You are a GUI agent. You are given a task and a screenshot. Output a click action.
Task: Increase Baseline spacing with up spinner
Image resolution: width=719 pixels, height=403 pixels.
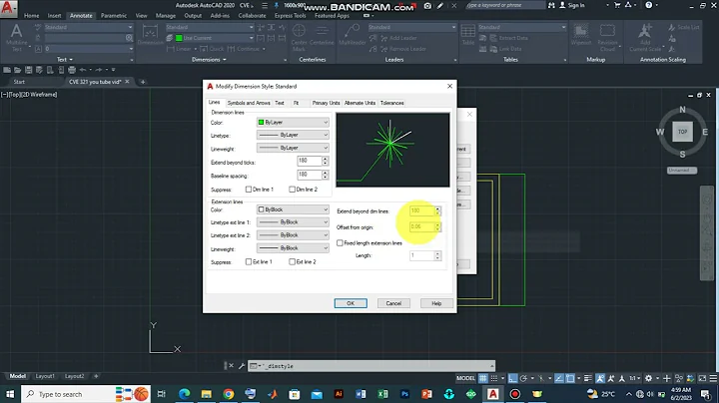[326, 173]
